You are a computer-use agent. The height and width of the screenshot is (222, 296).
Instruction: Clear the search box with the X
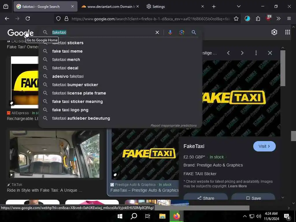point(157,32)
